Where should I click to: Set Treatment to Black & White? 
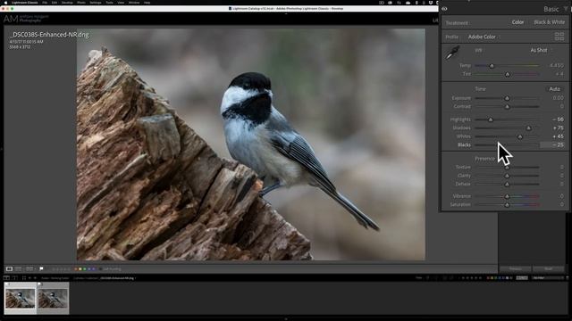point(549,22)
